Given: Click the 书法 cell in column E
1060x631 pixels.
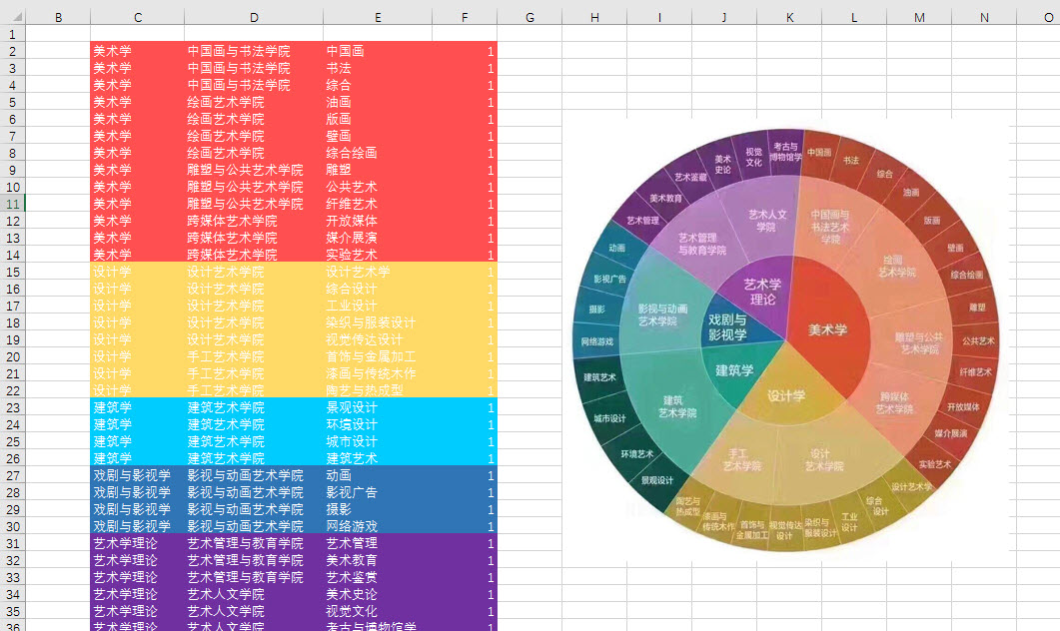Looking at the screenshot, I should (x=378, y=68).
